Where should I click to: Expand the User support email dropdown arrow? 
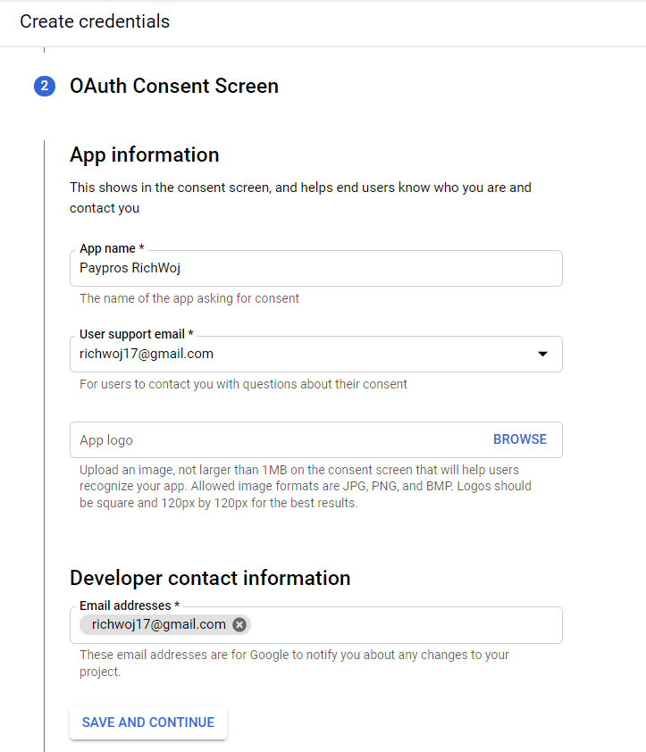[542, 354]
